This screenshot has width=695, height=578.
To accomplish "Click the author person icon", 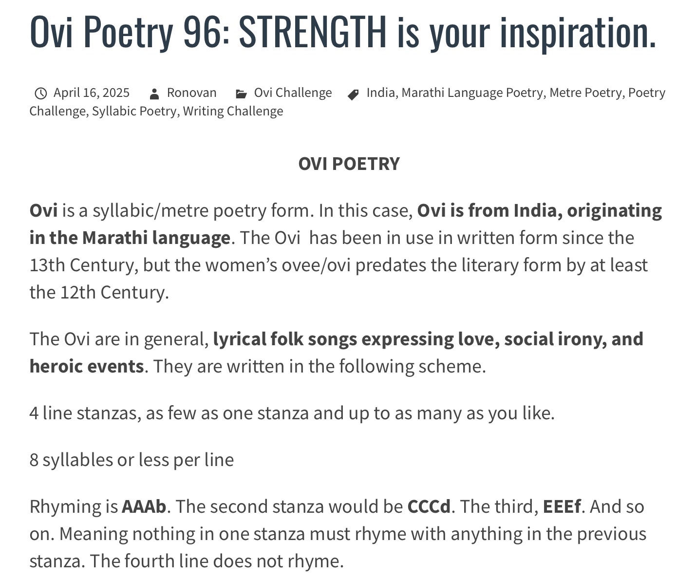I will (x=154, y=93).
